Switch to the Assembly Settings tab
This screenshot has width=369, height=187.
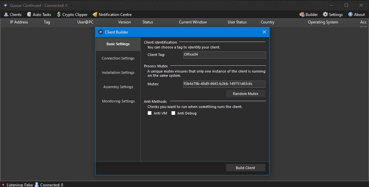click(x=118, y=87)
